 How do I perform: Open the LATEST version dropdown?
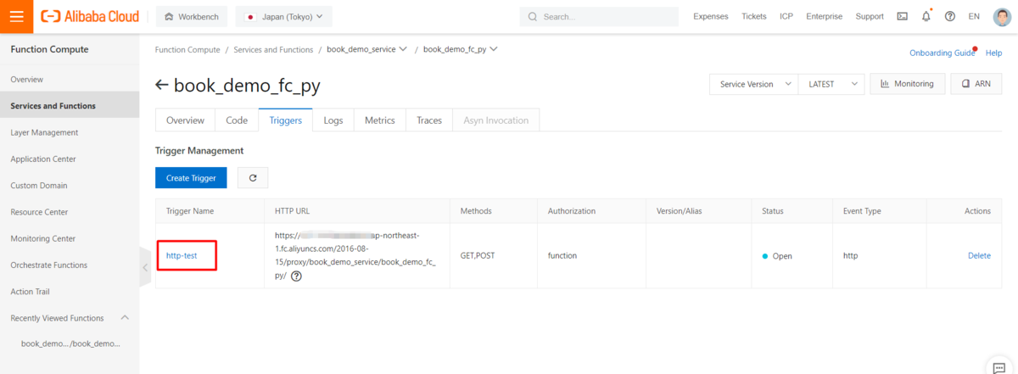click(x=831, y=84)
